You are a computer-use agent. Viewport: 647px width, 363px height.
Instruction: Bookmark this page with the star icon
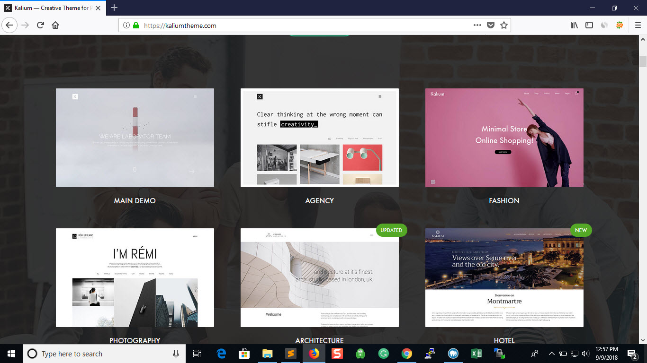point(503,26)
